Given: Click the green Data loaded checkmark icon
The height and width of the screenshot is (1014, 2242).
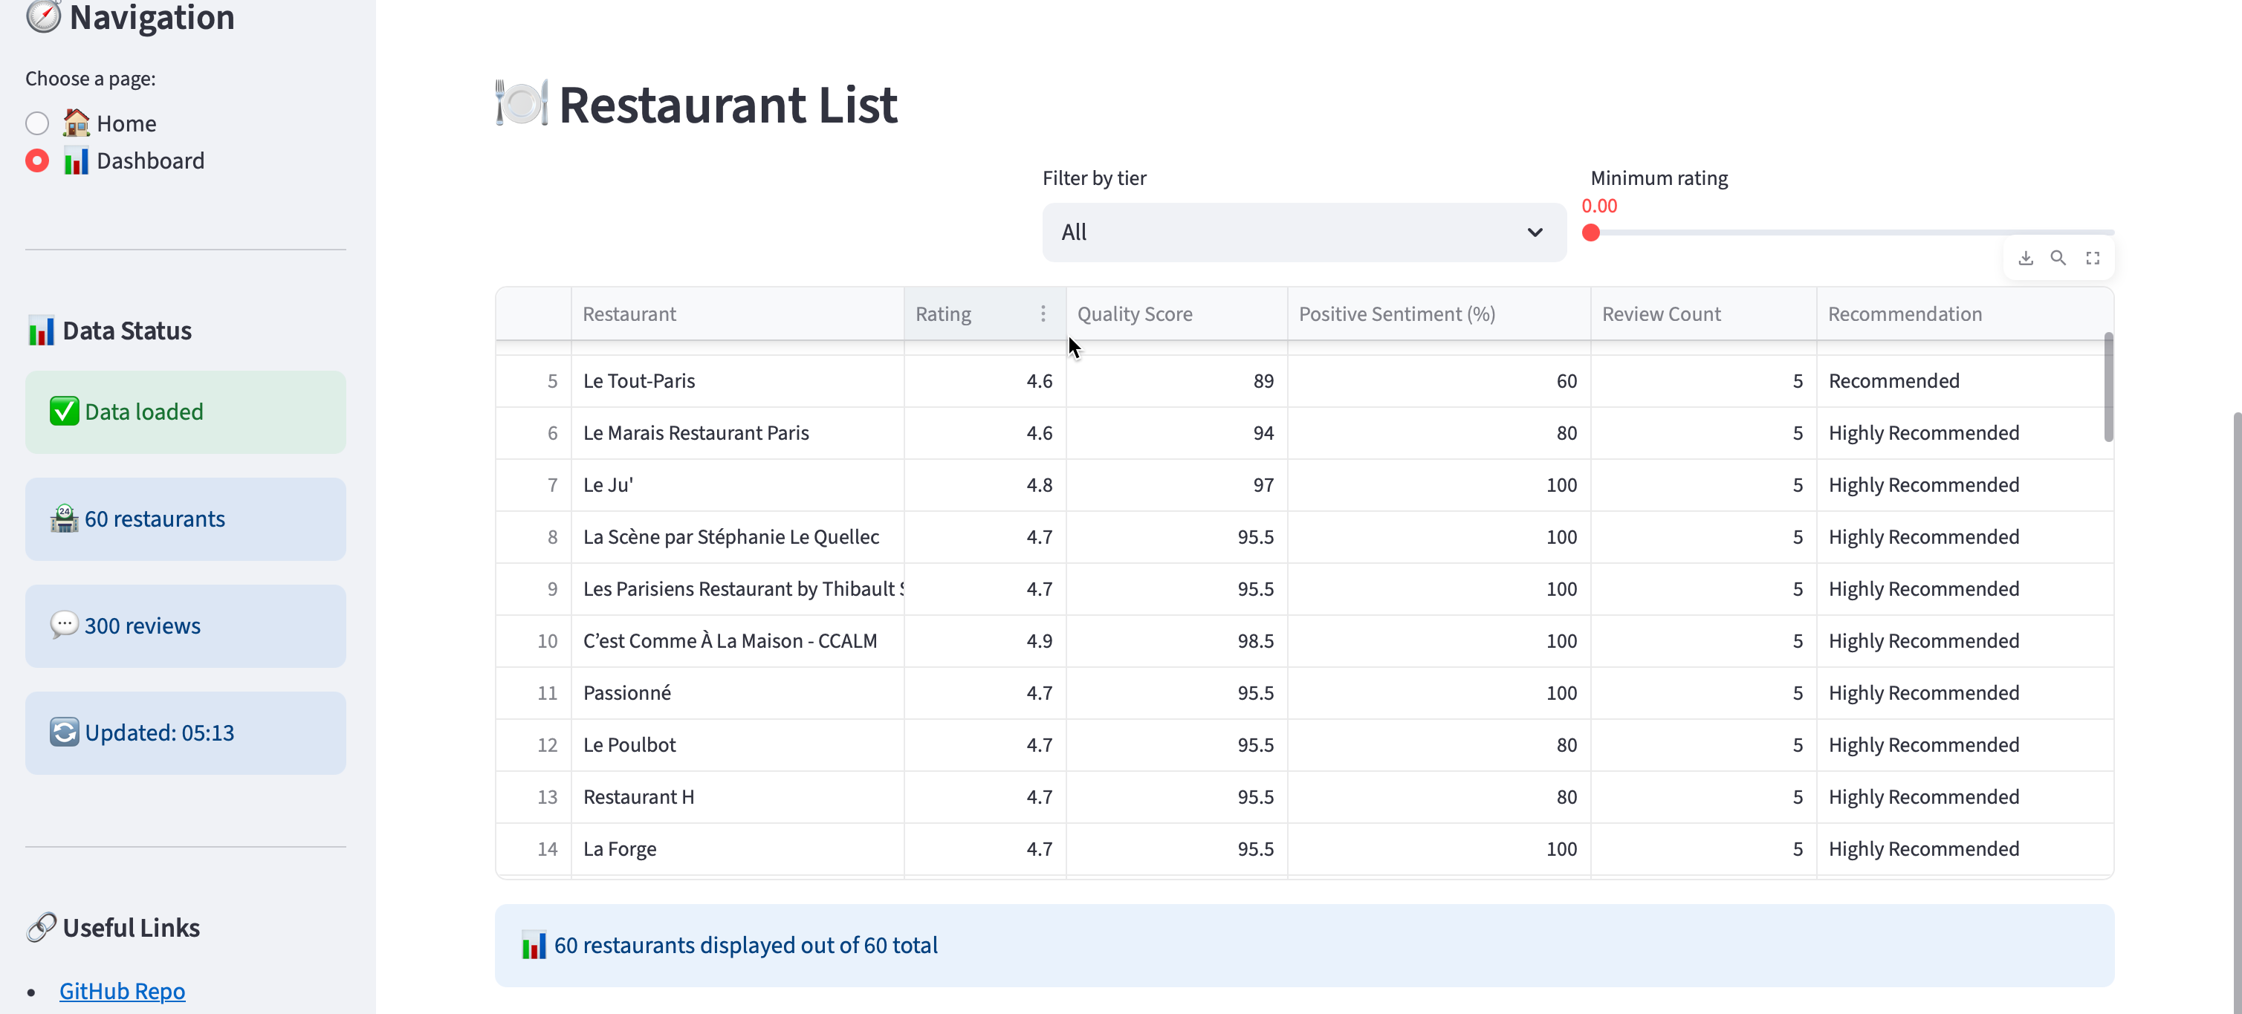Looking at the screenshot, I should click(x=65, y=412).
